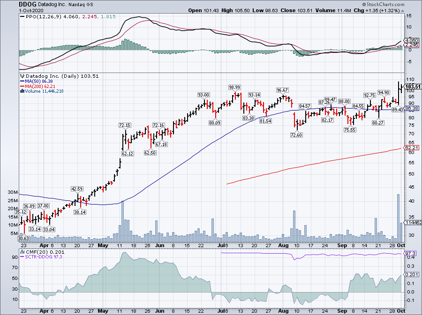
Task: Click the 72.15 price peak label
Action: tap(125, 125)
